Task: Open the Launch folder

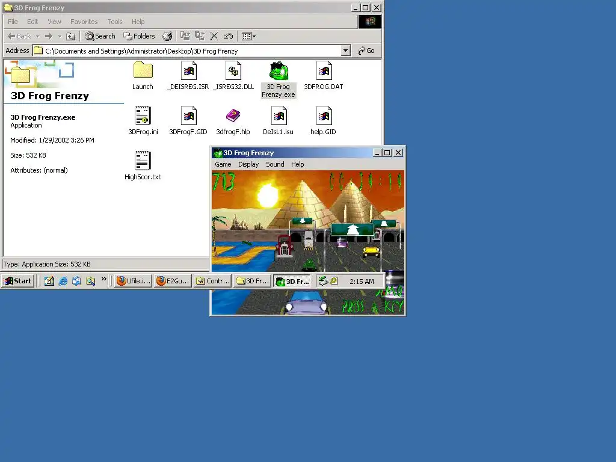Action: (143, 70)
